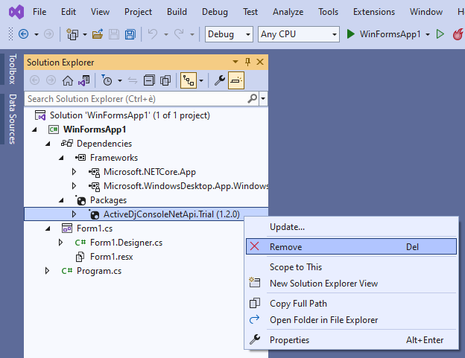Screen dimensions: 465x358
Task: Click the Collapse All icon in Solution Explorer
Action: point(149,80)
